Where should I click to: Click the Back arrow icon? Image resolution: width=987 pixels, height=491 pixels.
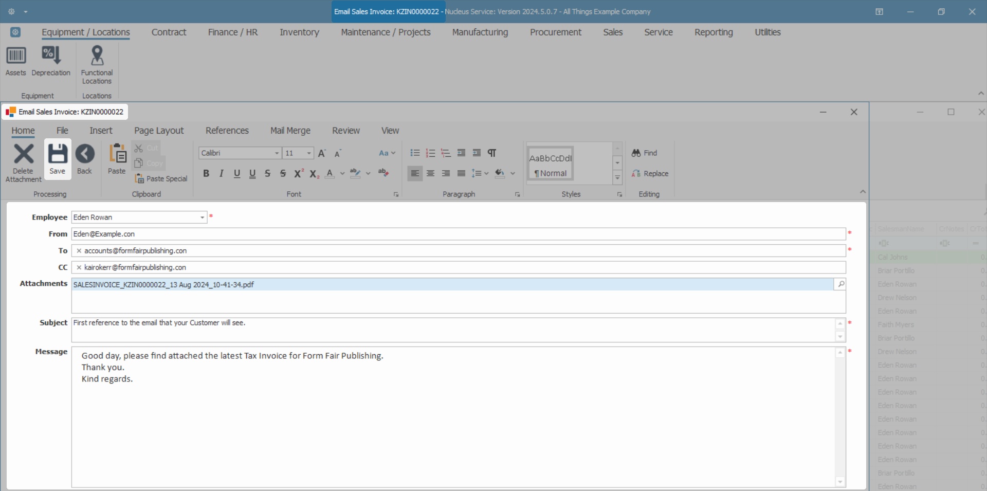(x=85, y=155)
